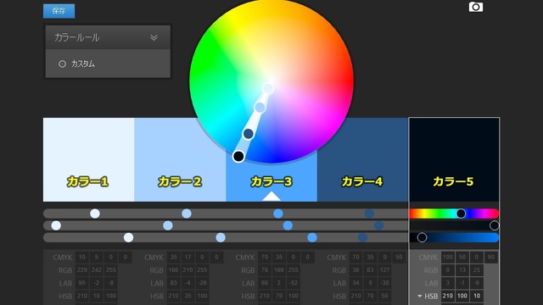This screenshot has height=305, width=543.
Task: Collapse the HSB disclosure triangle for カラー5
Action: (x=420, y=296)
